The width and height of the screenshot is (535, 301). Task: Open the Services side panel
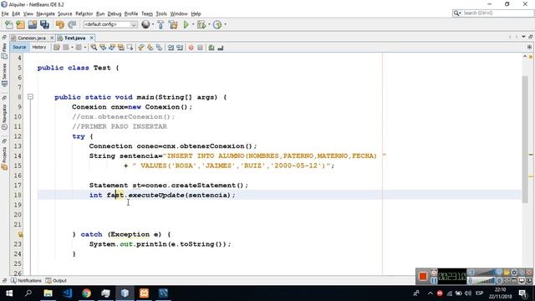(x=4, y=74)
